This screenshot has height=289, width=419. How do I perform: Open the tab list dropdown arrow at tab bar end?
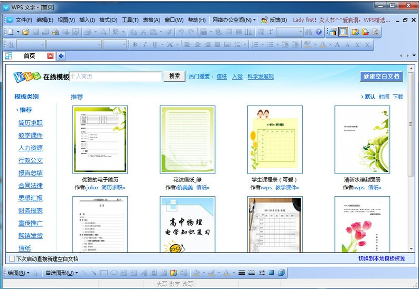coord(414,56)
